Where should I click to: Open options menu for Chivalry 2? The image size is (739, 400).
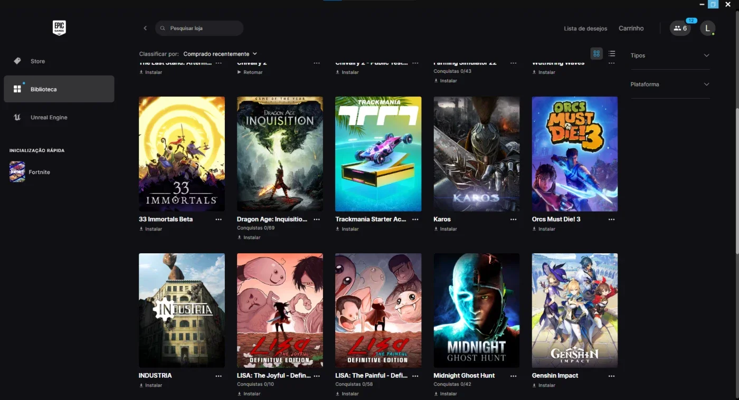(317, 63)
